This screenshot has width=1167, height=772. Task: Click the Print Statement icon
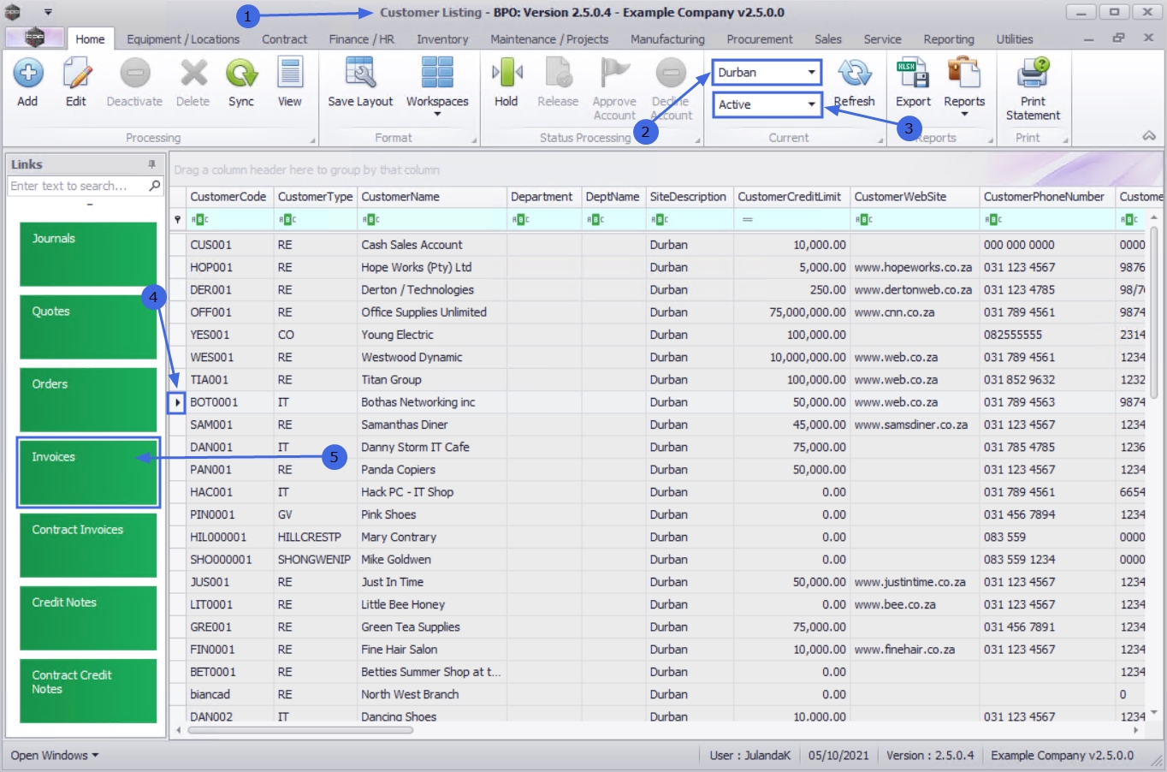click(x=1033, y=74)
